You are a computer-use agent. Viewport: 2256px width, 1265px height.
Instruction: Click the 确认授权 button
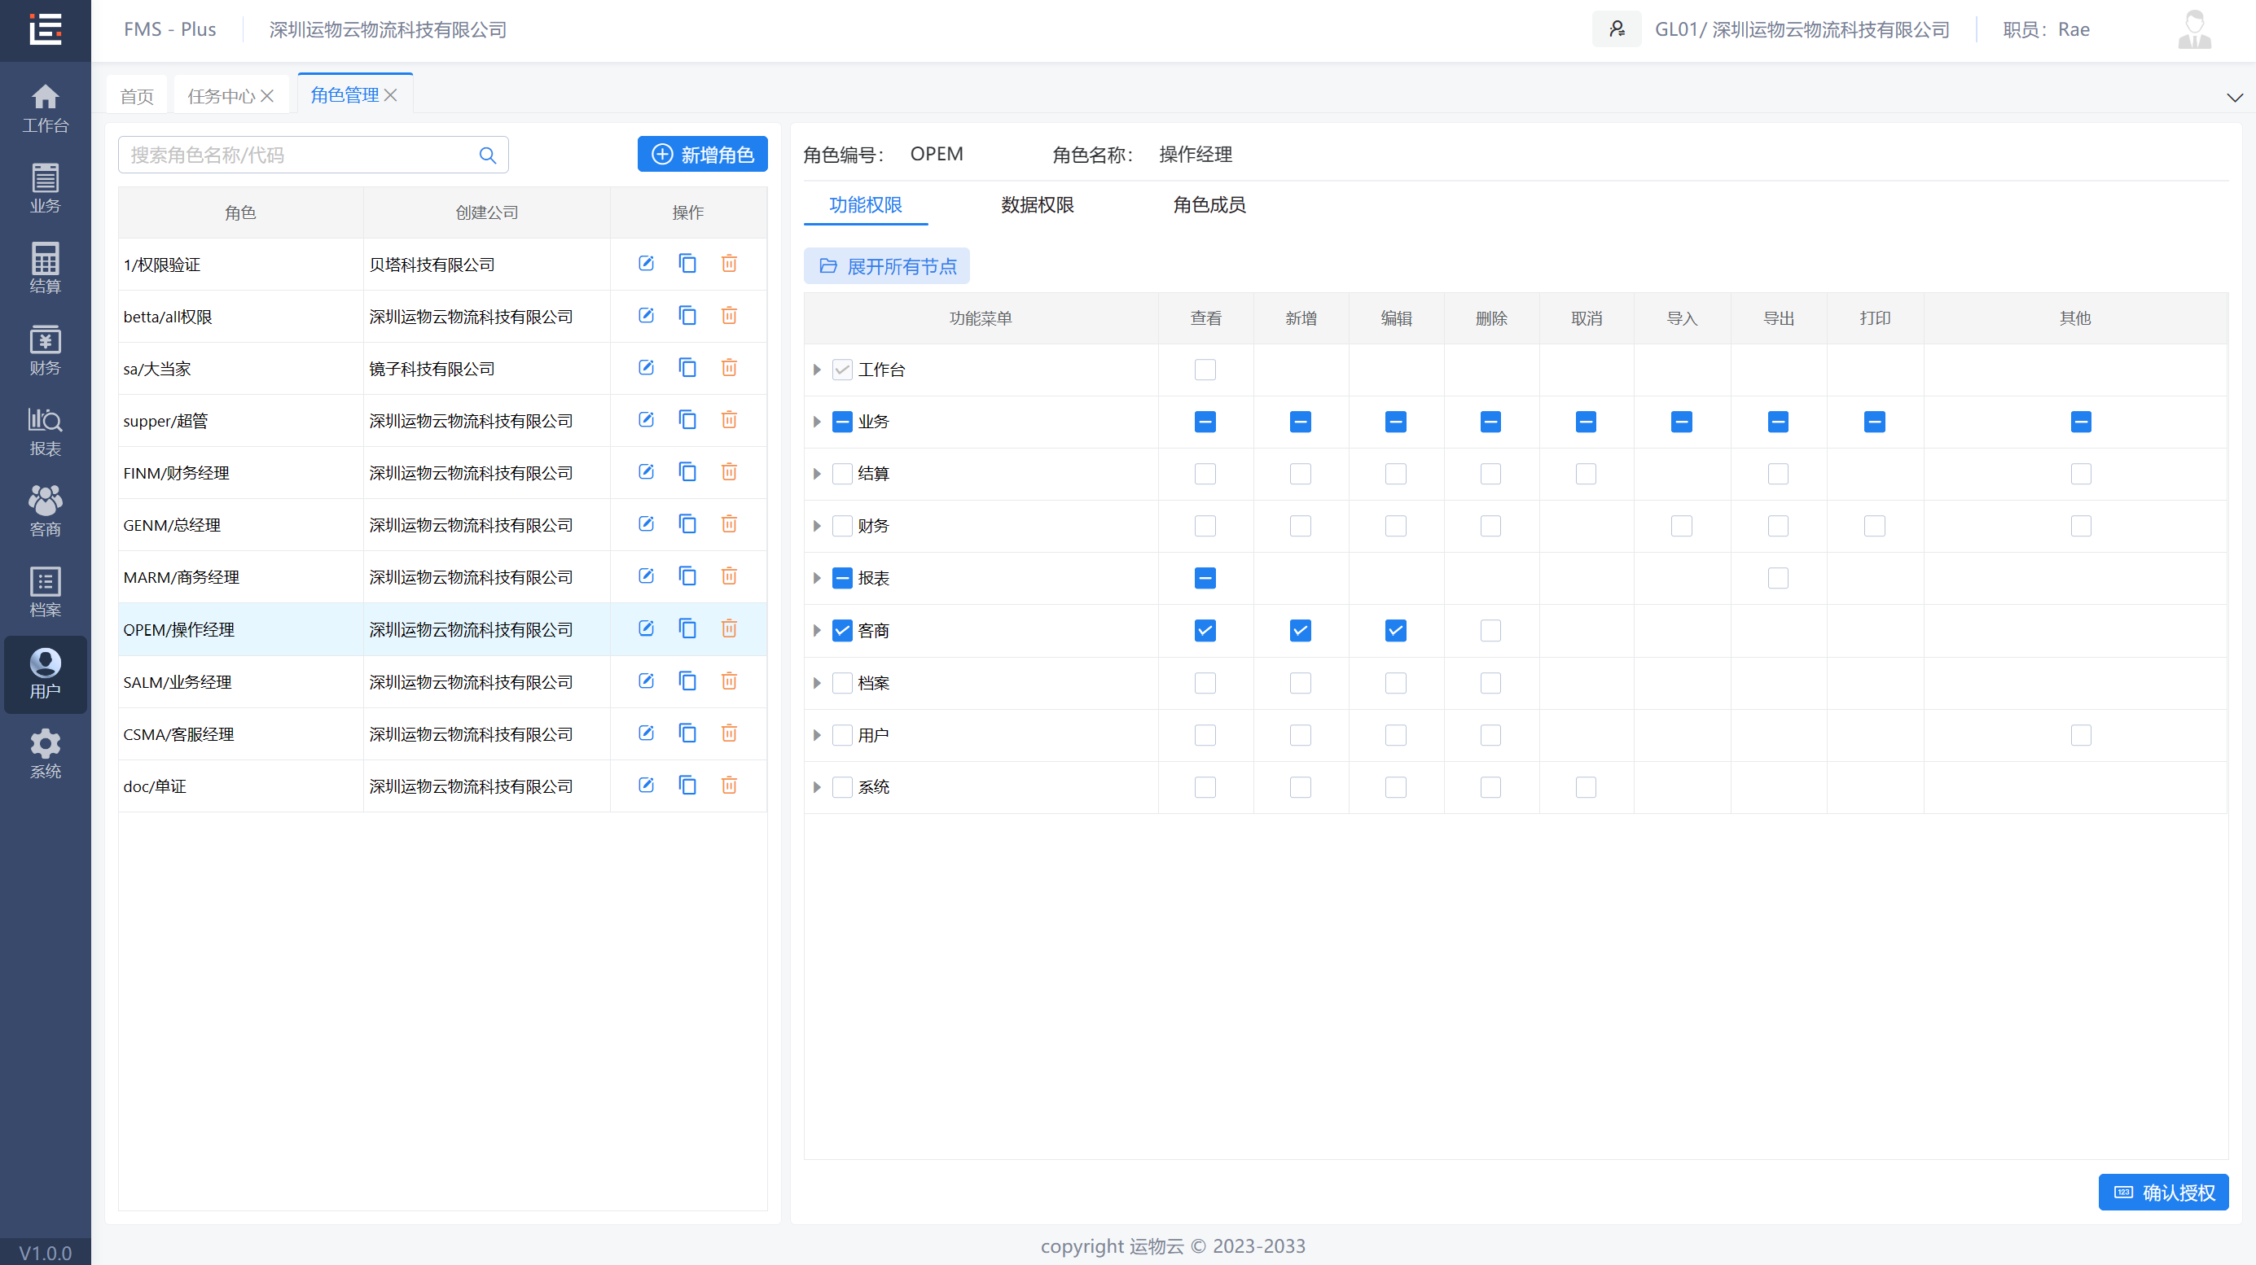tap(2163, 1193)
